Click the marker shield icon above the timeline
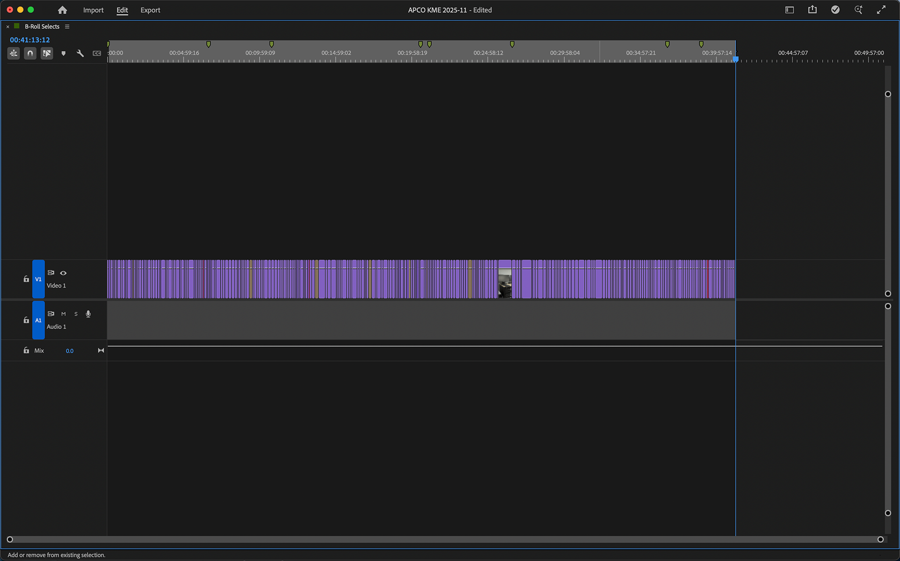Screen dimensions: 900x561 pyautogui.click(x=64, y=53)
